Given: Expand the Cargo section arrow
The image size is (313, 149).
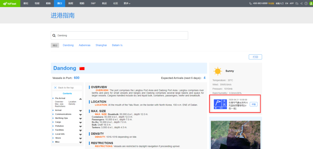Looking at the screenshot, I should [80, 122].
